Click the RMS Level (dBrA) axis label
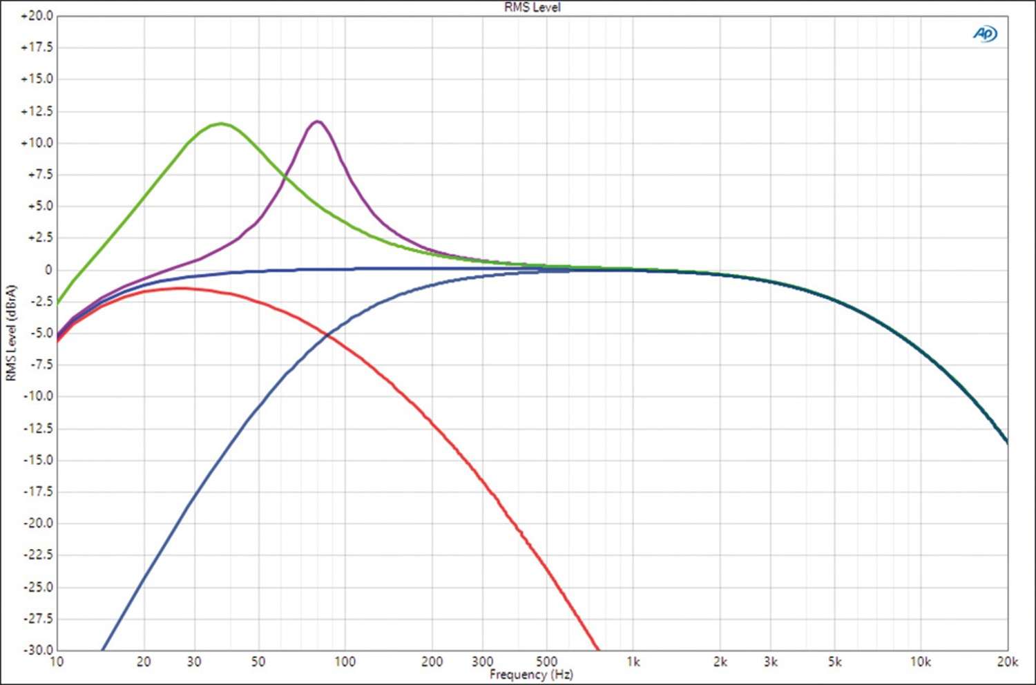Image resolution: width=1036 pixels, height=685 pixels. [x=10, y=333]
